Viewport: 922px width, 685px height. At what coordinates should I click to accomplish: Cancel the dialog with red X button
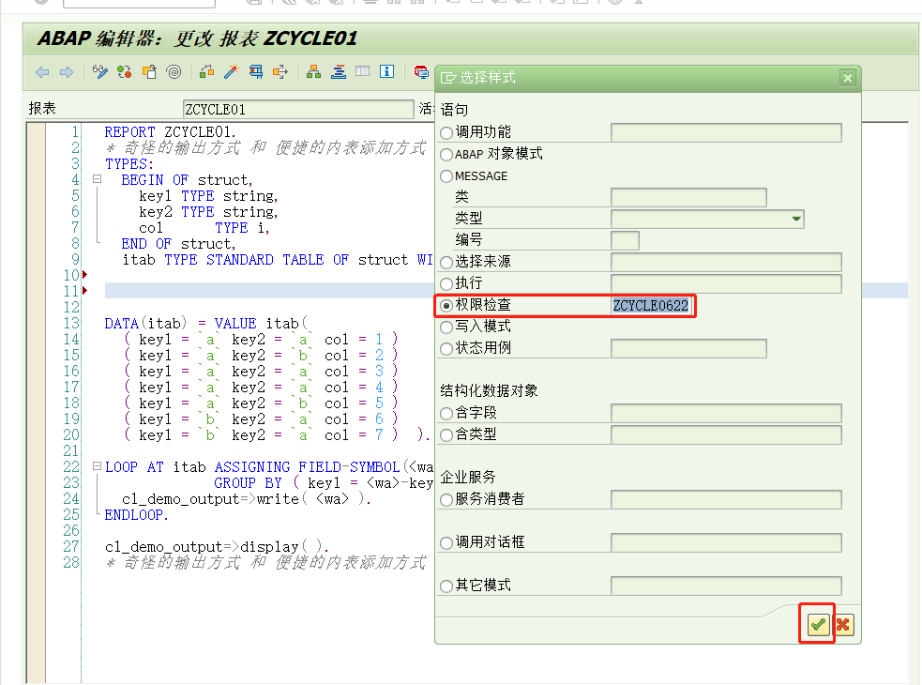pyautogui.click(x=842, y=623)
